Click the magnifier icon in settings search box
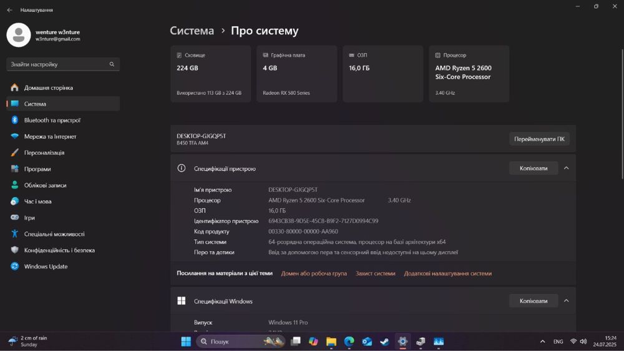 [112, 64]
